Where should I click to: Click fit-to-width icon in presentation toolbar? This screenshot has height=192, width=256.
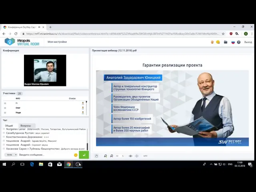tap(130, 156)
